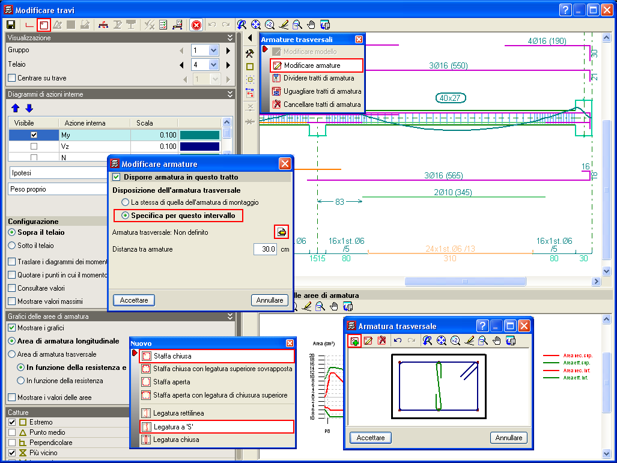Collapse 'Diagrammi di azioni interne' panel
The width and height of the screenshot is (617, 463).
(230, 94)
